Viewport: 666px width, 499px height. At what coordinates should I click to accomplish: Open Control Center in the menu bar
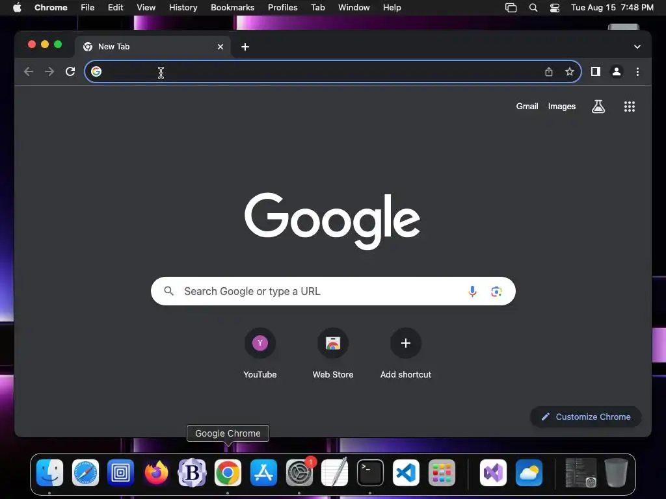tap(554, 8)
